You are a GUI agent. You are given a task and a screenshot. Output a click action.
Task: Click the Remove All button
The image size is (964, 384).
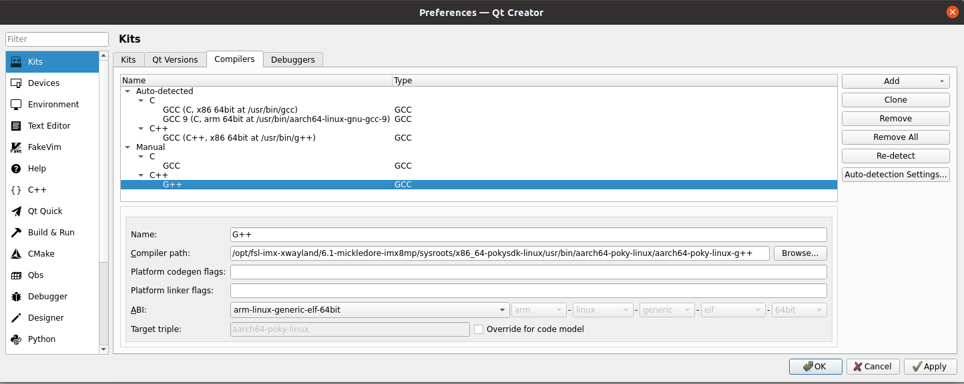click(x=896, y=137)
